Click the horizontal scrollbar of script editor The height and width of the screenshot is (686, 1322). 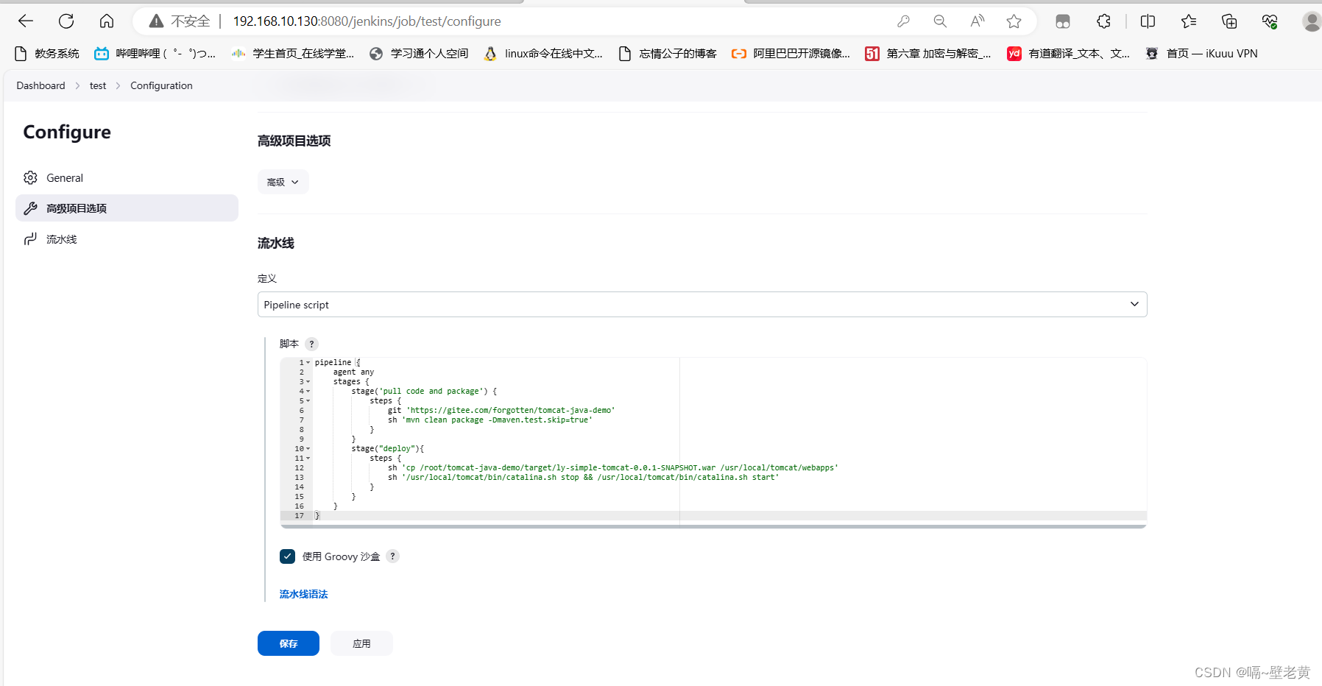pos(713,526)
